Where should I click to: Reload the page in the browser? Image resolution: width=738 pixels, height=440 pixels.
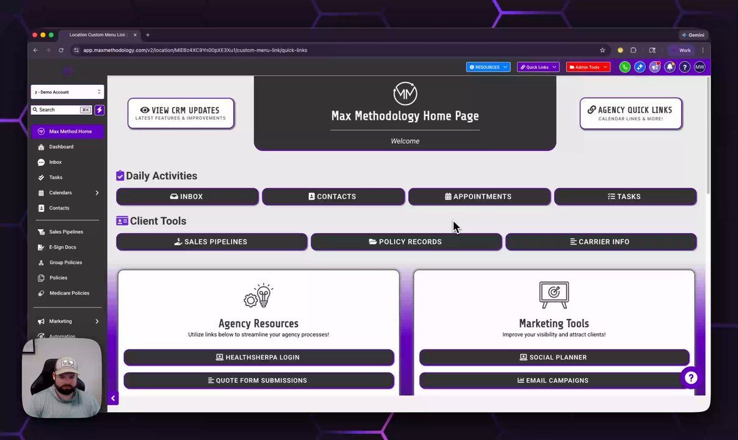click(61, 50)
